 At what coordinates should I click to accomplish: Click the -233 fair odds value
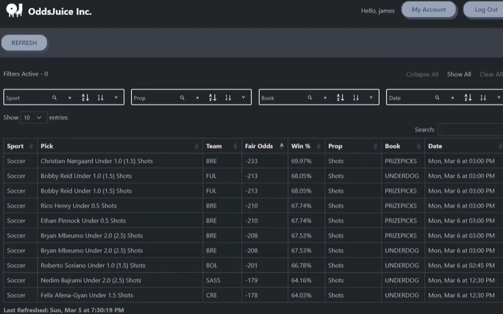tap(251, 161)
